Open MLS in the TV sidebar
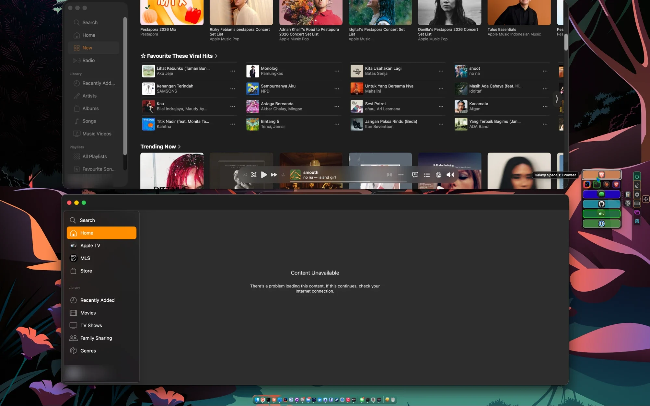 [101, 258]
